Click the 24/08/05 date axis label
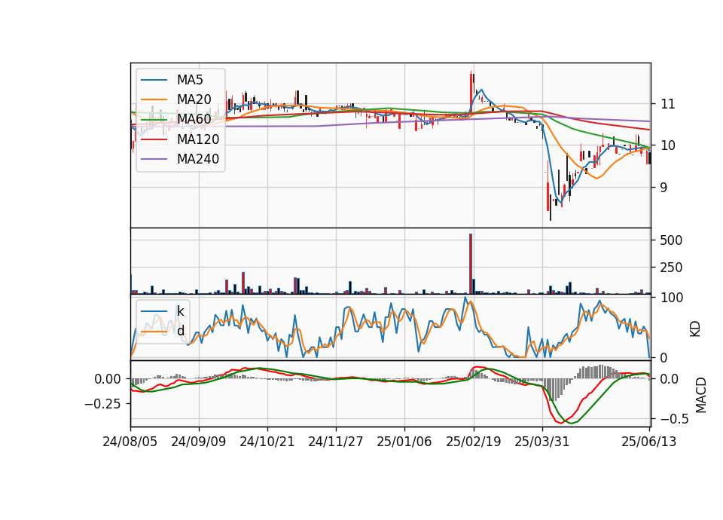The image size is (723, 520). click(130, 442)
